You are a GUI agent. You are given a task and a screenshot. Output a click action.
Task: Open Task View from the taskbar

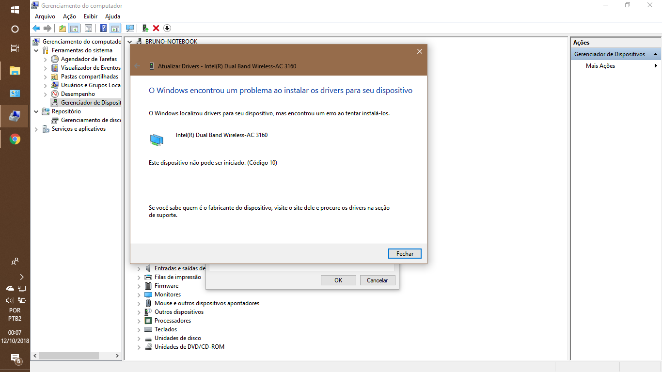(15, 48)
